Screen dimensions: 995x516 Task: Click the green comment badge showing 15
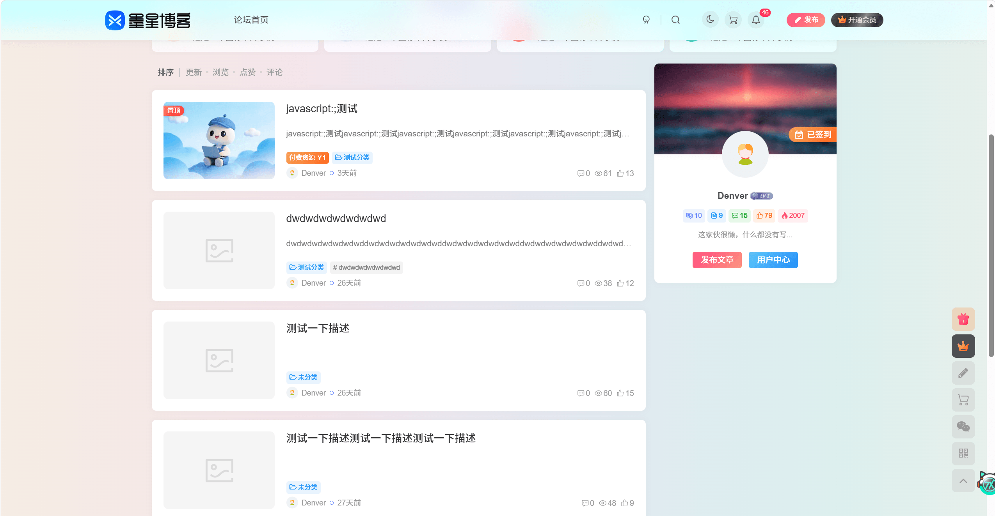(x=739, y=216)
